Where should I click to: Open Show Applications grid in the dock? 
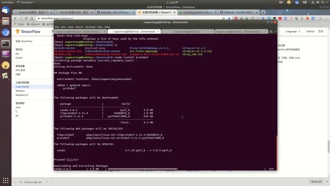(6, 180)
